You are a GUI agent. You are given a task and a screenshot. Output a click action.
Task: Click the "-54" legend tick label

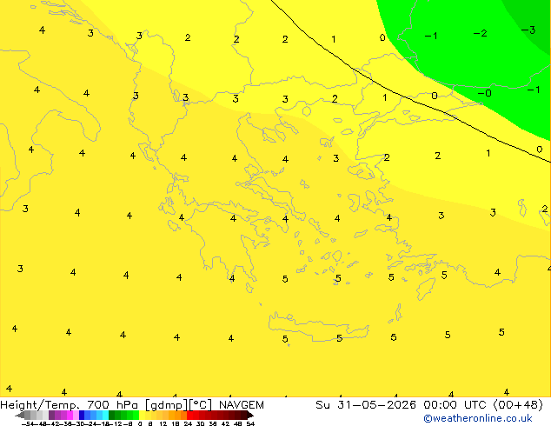(28, 423)
